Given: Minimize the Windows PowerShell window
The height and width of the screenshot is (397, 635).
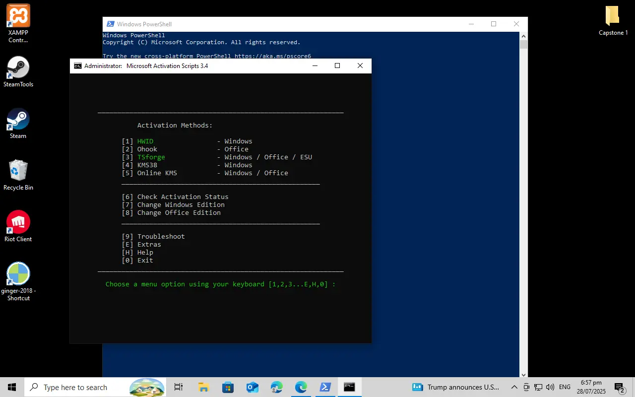Looking at the screenshot, I should pyautogui.click(x=471, y=24).
